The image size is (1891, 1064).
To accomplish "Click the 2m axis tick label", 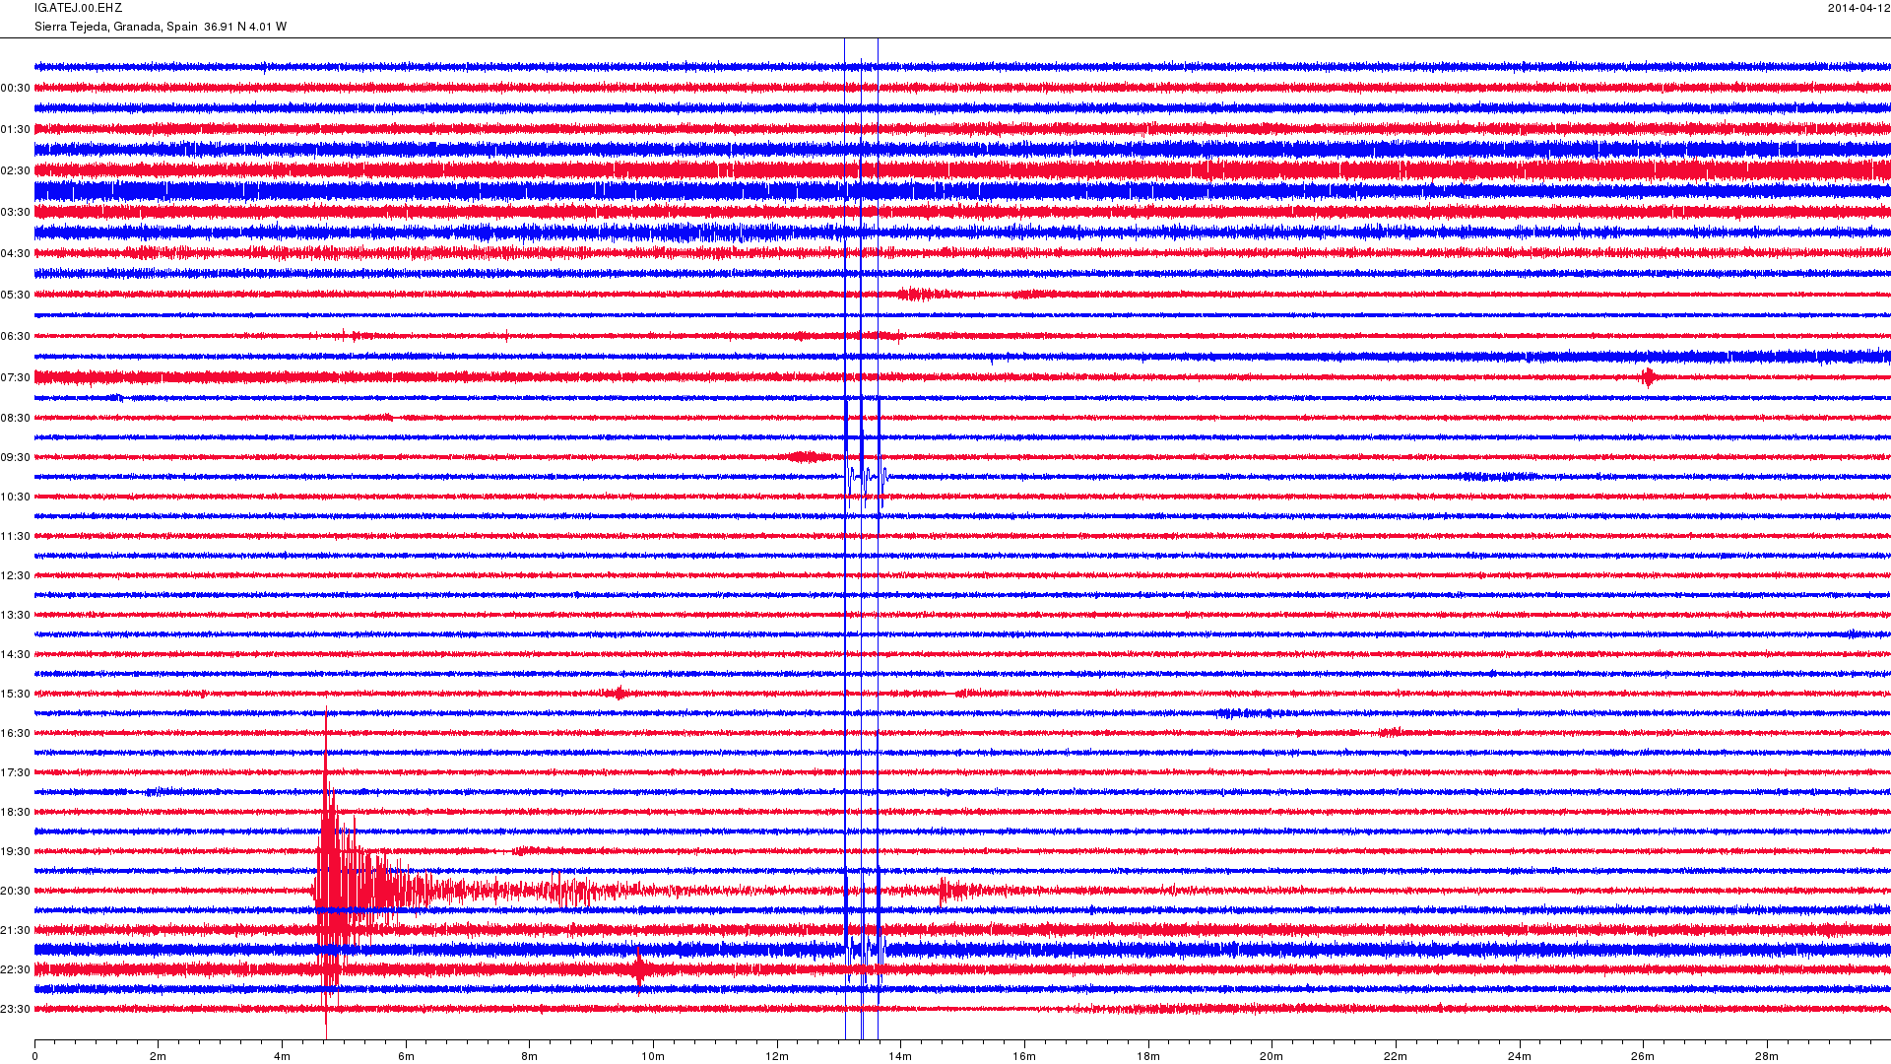I will click(x=158, y=1056).
